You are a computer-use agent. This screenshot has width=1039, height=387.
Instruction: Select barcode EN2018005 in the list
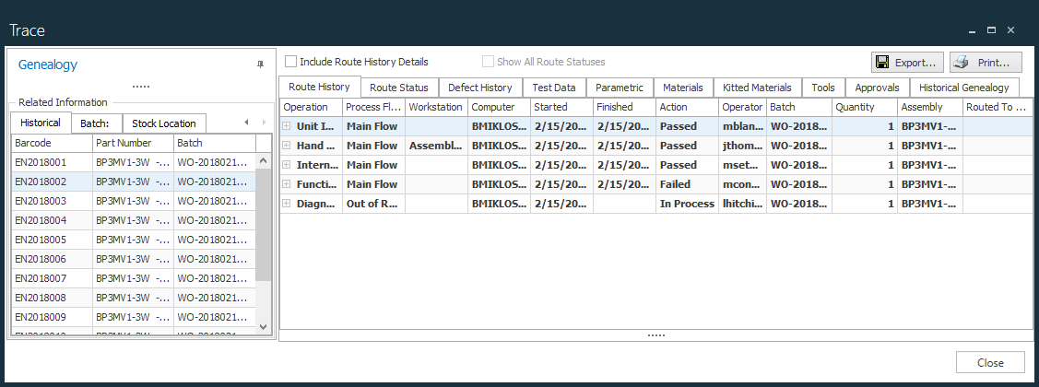(x=41, y=240)
